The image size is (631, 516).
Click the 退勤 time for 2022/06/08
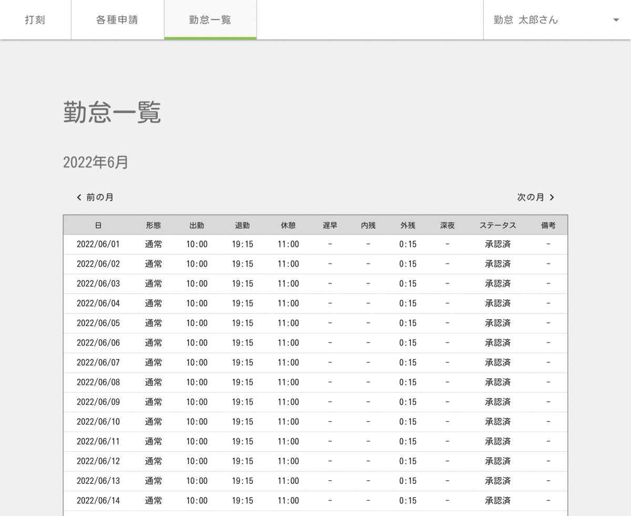242,382
